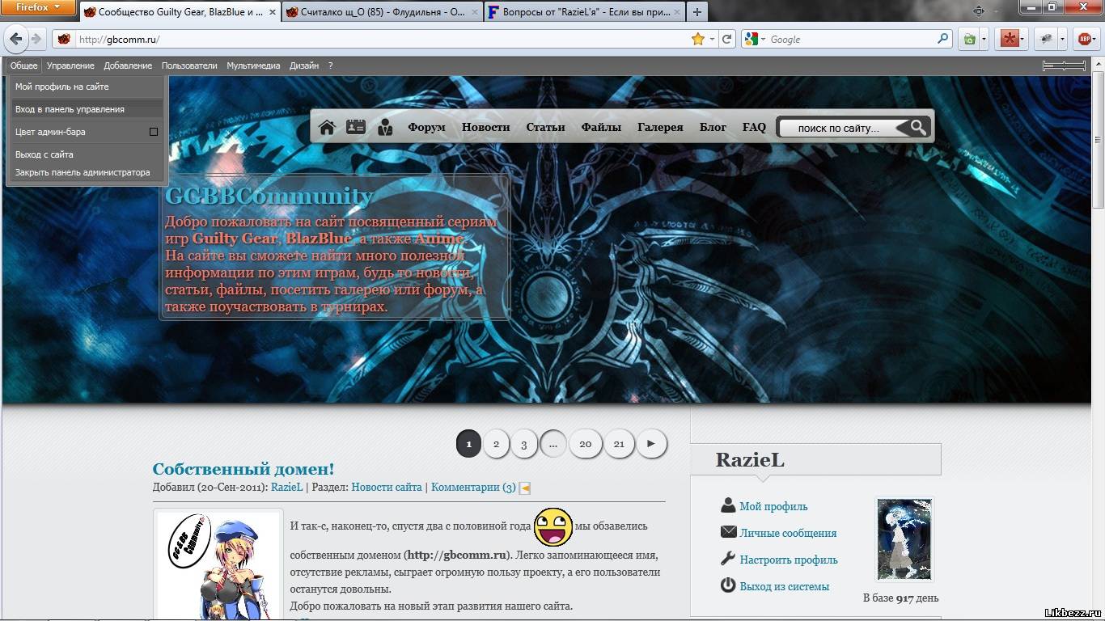
Task: Click the Google search magnifier icon
Action: coord(943,38)
